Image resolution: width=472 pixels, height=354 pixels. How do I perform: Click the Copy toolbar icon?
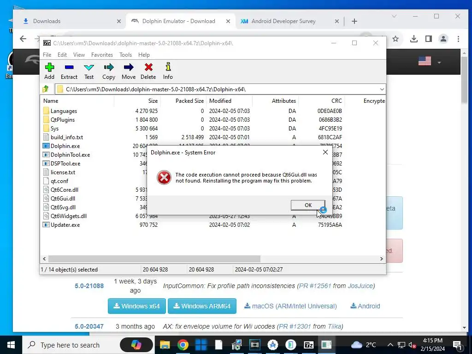coord(109,71)
